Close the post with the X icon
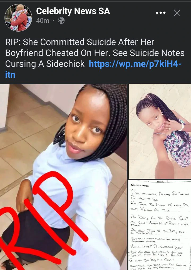Image resolution: width=191 pixels, height=270 pixels. click(x=177, y=13)
